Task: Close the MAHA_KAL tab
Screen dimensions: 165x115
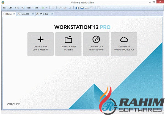Action: pos(52,14)
